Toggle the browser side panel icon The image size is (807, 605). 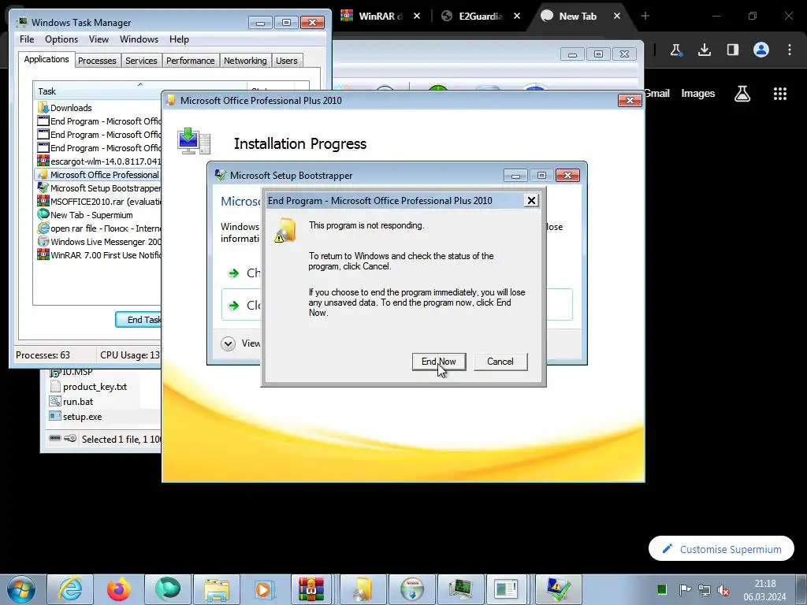(732, 50)
